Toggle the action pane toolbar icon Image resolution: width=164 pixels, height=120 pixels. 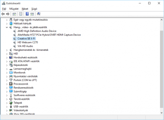click(32, 14)
